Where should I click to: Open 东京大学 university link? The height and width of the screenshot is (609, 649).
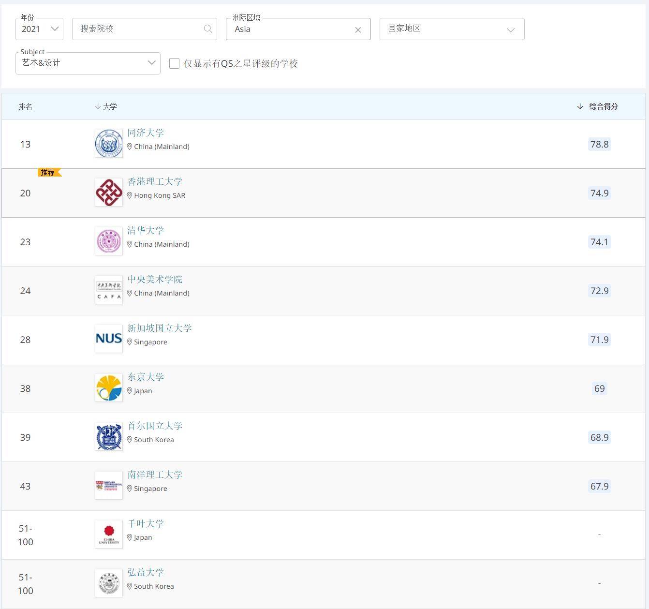(x=146, y=377)
